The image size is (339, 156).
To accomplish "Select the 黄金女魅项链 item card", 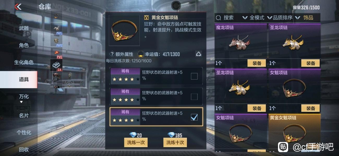I will click(x=294, y=132).
